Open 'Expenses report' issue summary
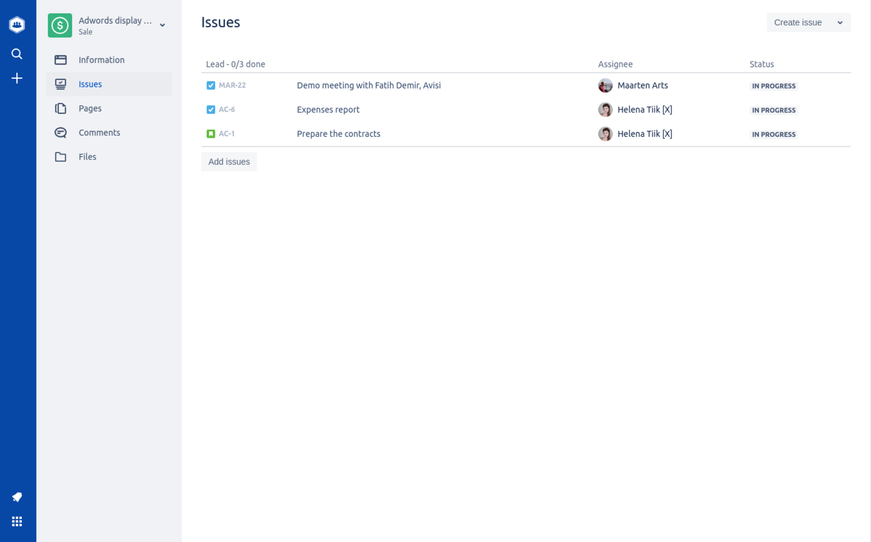Screen dimensions: 871x542 click(x=328, y=110)
